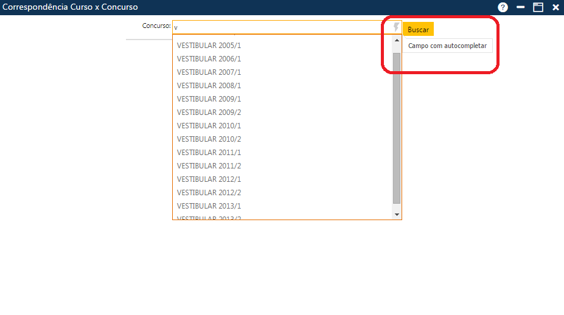Choose VESTIBULAR 2012/1 from suggestions

209,179
